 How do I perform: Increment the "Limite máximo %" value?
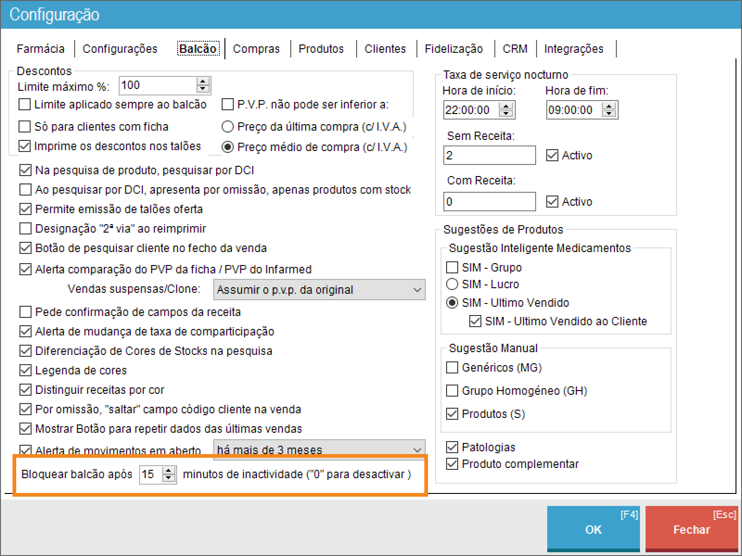pos(203,82)
